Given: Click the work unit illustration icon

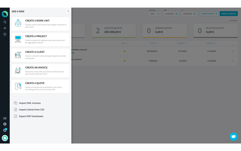Looking at the screenshot, I should [18, 23].
